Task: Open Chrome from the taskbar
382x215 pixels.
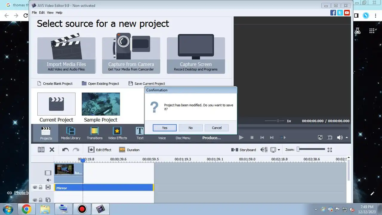Action: point(26,209)
